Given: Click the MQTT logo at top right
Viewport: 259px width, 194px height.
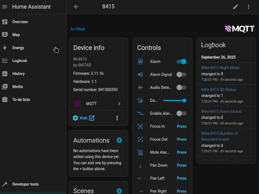Looking at the screenshot, I should (x=240, y=29).
